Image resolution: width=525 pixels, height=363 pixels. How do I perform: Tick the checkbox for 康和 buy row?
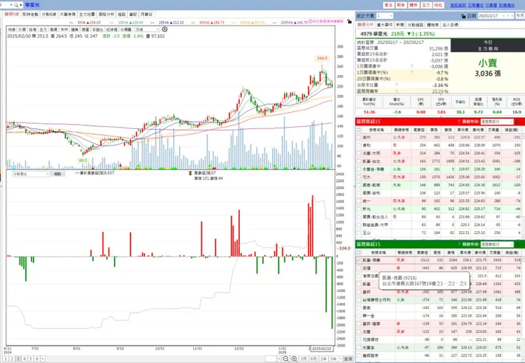point(358,145)
